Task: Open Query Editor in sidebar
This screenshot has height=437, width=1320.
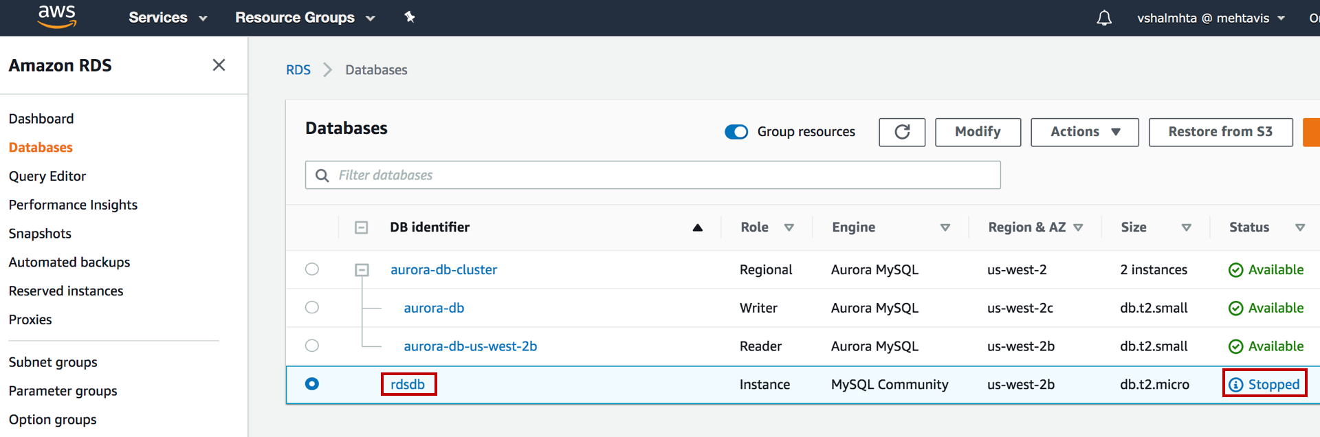Action: [47, 177]
